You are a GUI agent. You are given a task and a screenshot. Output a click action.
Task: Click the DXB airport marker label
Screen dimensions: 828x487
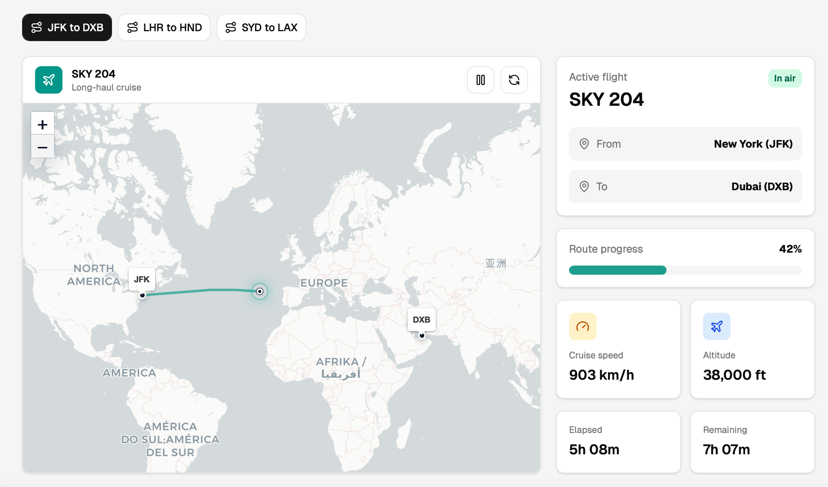422,320
